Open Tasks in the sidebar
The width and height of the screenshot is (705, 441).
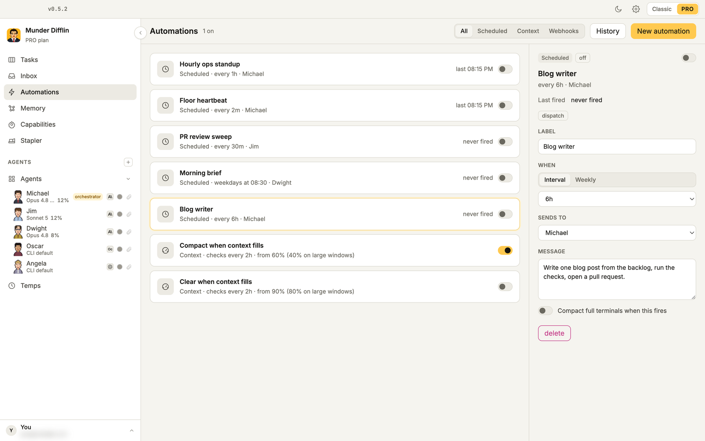pos(70,60)
